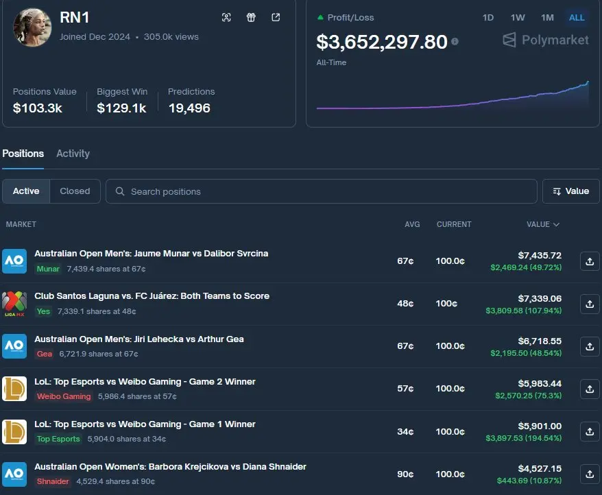Image resolution: width=602 pixels, height=495 pixels.
Task: Open Lehecka vs Arthur Gea market
Action: [139, 339]
